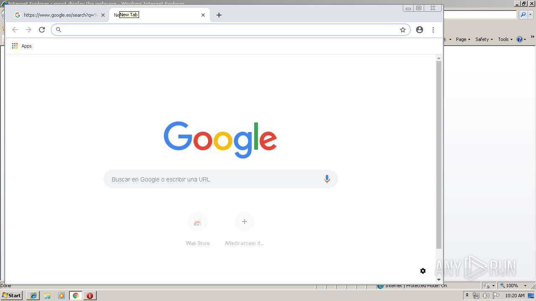Open new tab page customize gear

tap(423, 271)
